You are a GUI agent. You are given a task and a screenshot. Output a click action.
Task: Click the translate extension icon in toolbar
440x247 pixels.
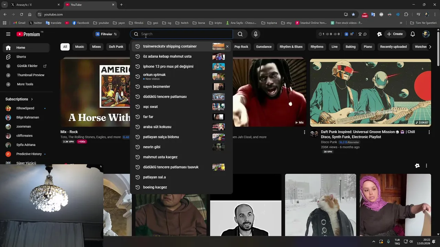[x=373, y=14]
